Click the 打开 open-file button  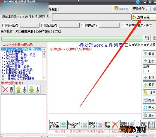tap(149, 100)
